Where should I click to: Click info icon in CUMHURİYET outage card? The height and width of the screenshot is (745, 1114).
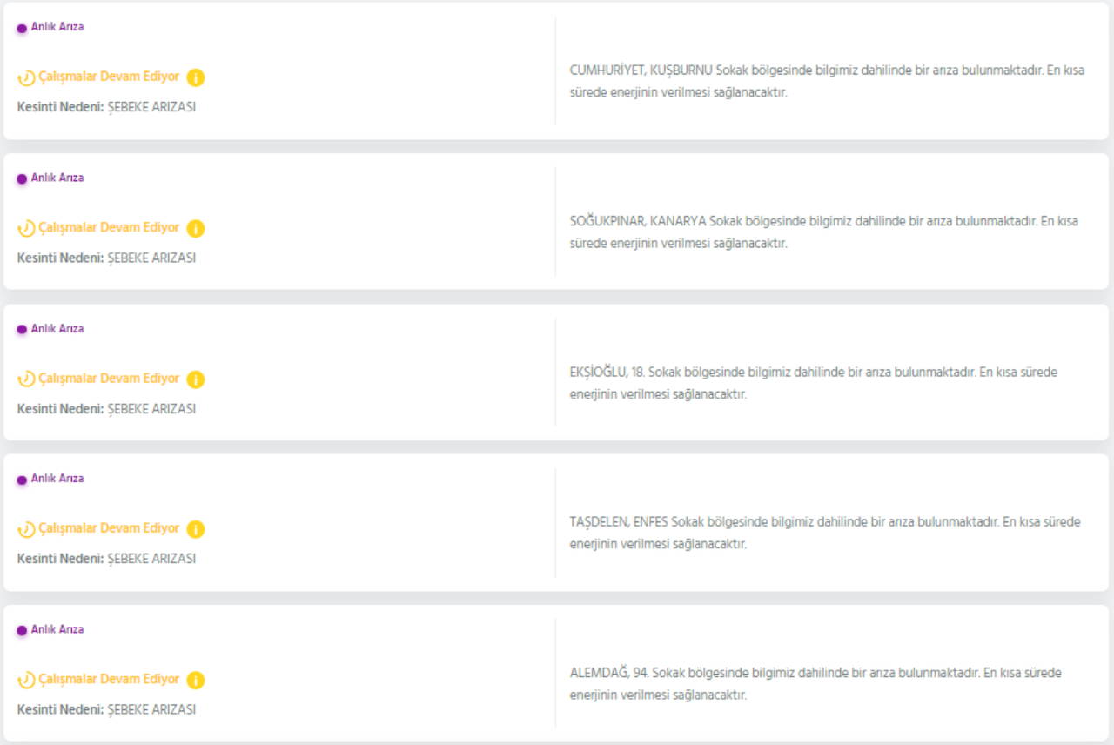pyautogui.click(x=196, y=77)
